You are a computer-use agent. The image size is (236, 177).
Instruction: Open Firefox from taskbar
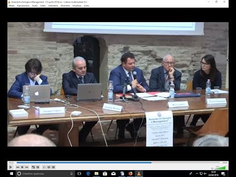coord(130,174)
